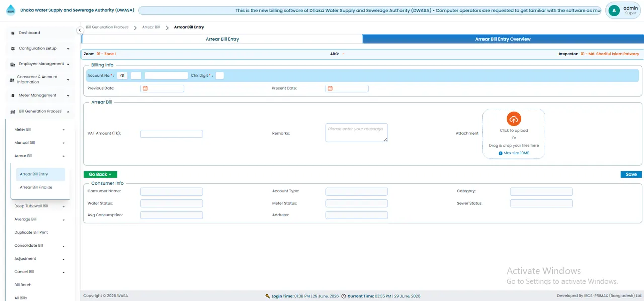Switch to the Arrear Bill Entry tab
This screenshot has width=644, height=301.
pos(222,39)
